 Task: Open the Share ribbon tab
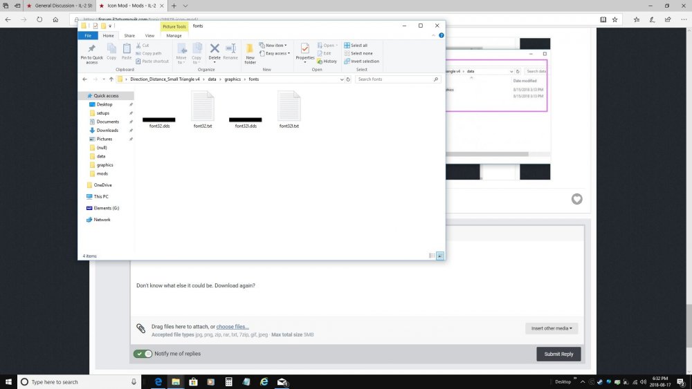click(129, 36)
